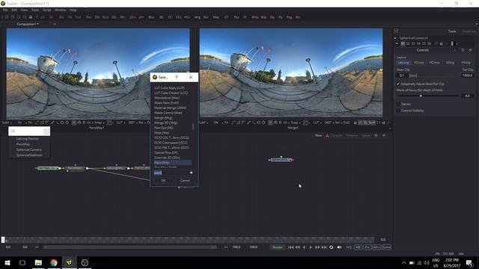Add a Blur tool from toolbar

coord(151,17)
